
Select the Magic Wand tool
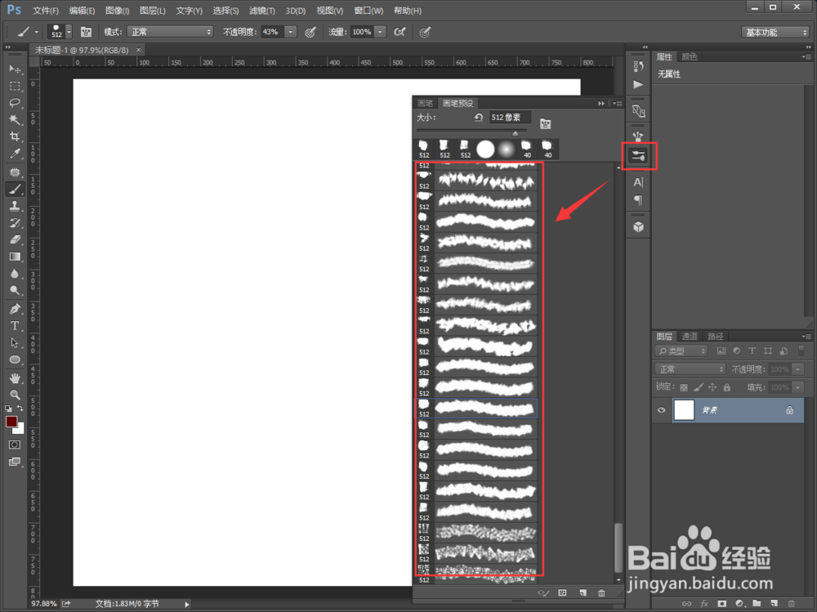tap(15, 119)
